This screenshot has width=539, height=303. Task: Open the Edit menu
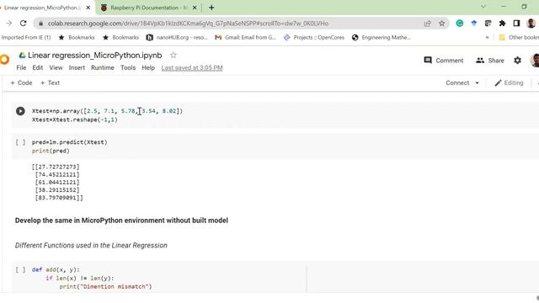(37, 67)
